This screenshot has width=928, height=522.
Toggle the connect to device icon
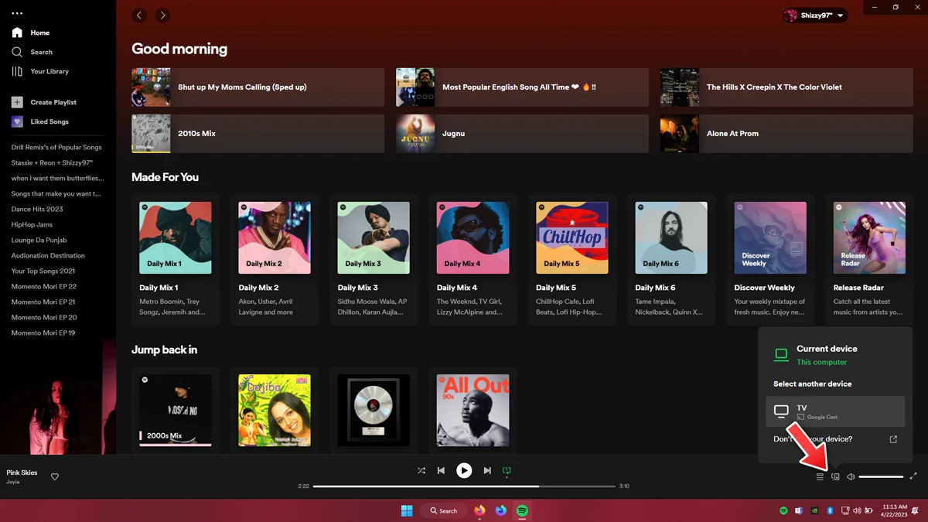(x=835, y=477)
